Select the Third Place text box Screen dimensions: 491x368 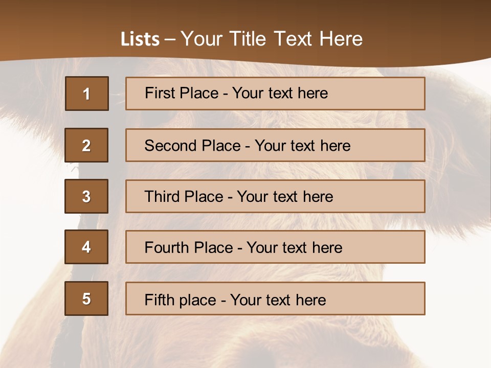[275, 196]
